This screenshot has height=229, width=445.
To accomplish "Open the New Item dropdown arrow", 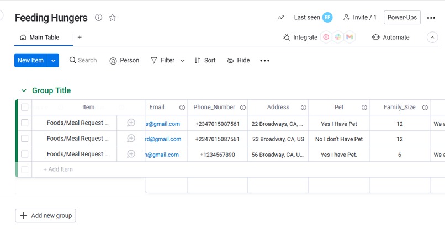I will point(53,61).
